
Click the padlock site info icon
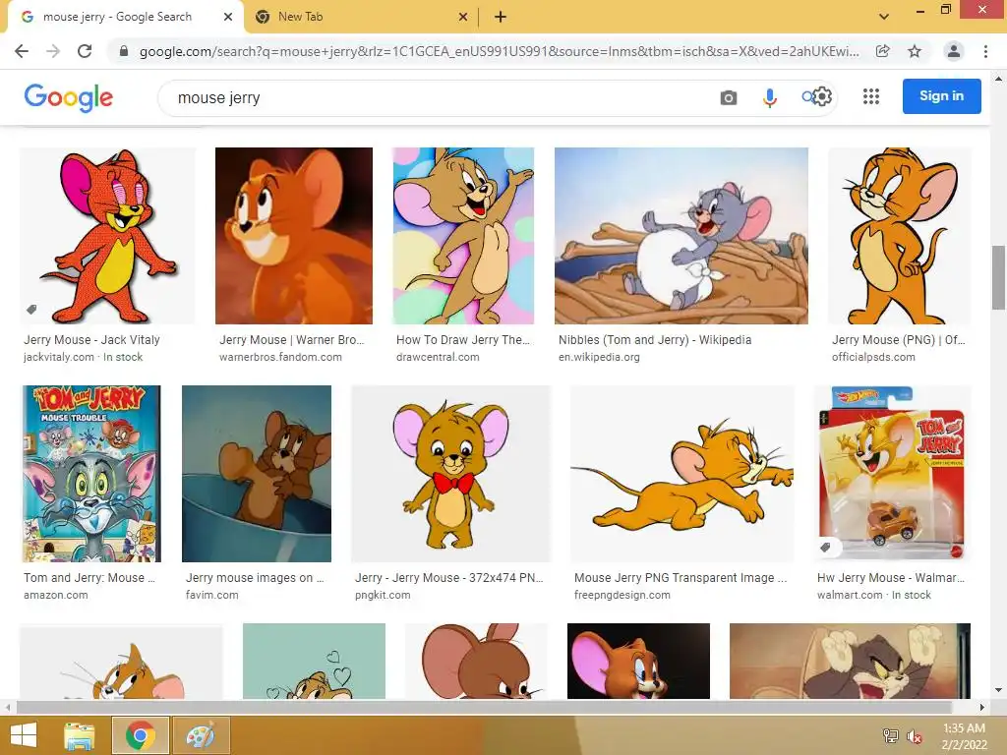(124, 51)
